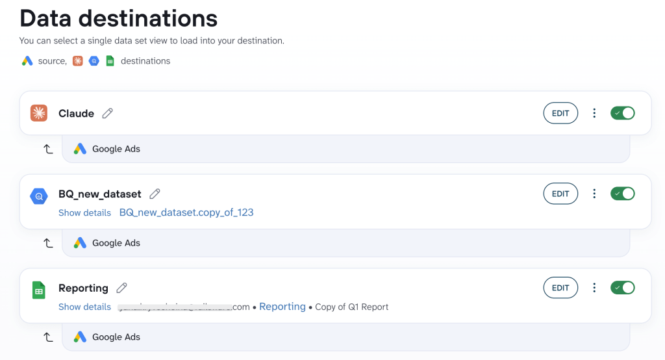Click EDIT button for Claude destination

click(560, 113)
